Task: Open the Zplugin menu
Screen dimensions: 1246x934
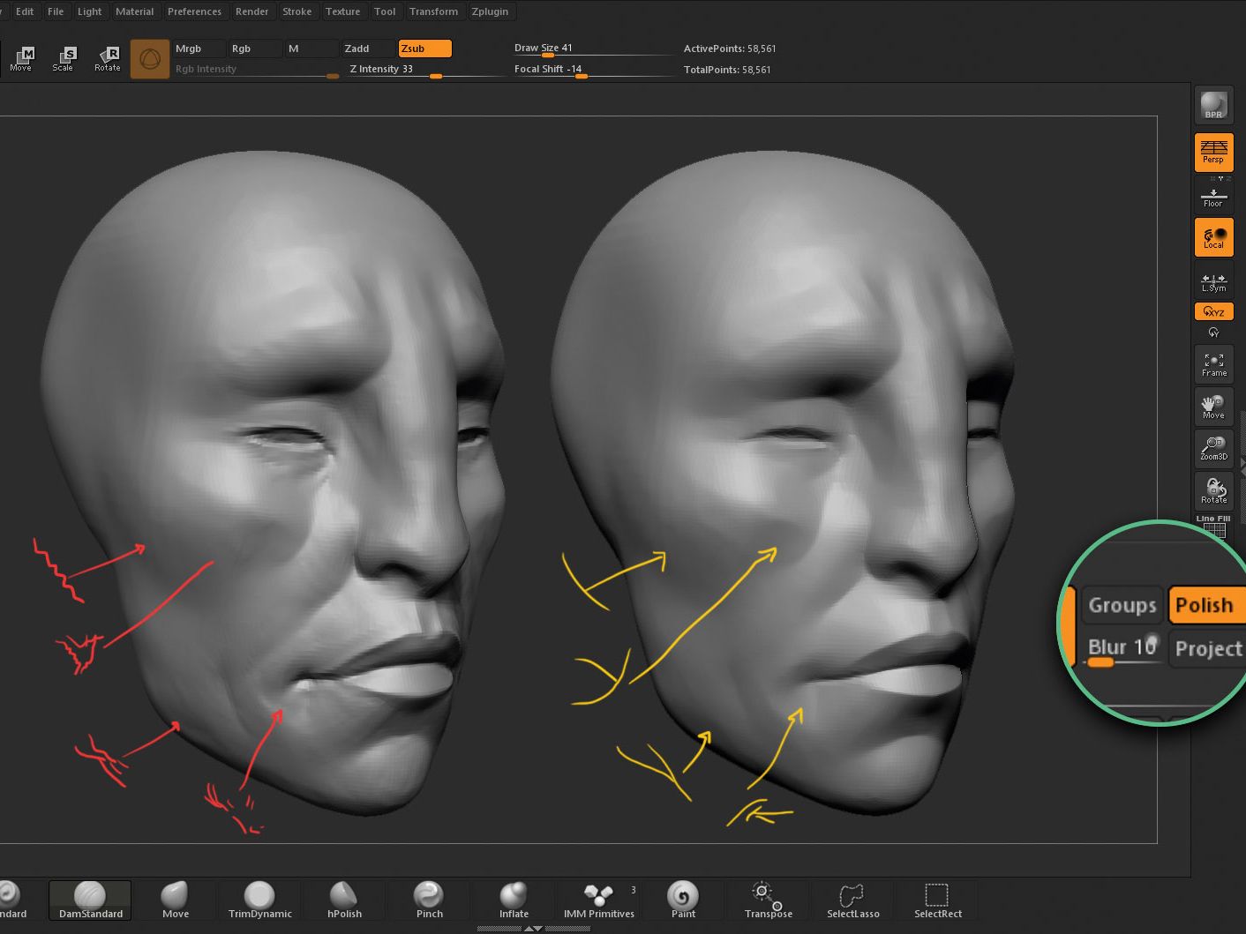Action: (490, 11)
